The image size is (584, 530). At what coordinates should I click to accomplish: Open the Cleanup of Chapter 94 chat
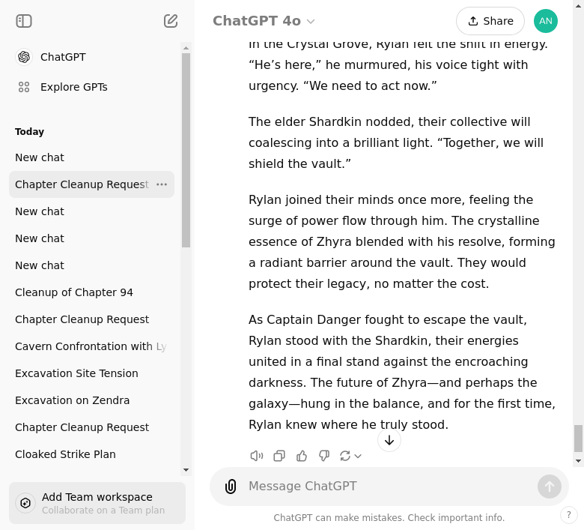[74, 292]
